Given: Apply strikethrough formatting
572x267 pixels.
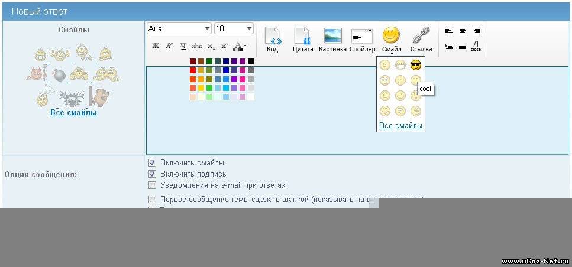Looking at the screenshot, I should point(197,46).
